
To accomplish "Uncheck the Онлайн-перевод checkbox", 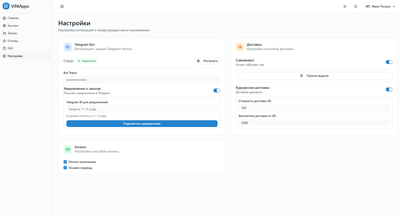I will tap(65, 168).
